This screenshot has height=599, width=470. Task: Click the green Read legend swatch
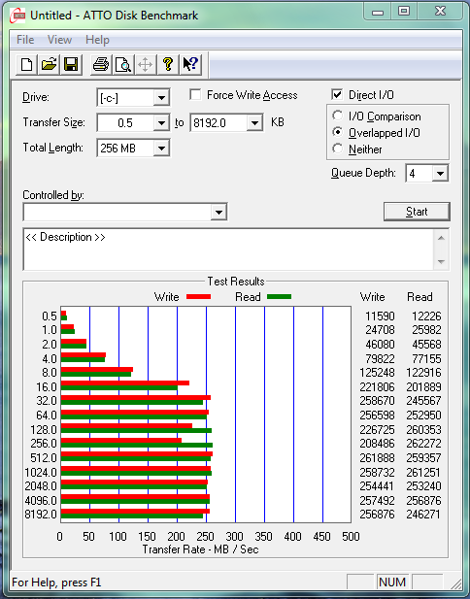click(279, 297)
